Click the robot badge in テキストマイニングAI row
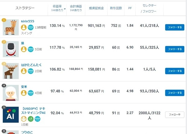Screen dimensions: 187x134 (x=24, y=119)
